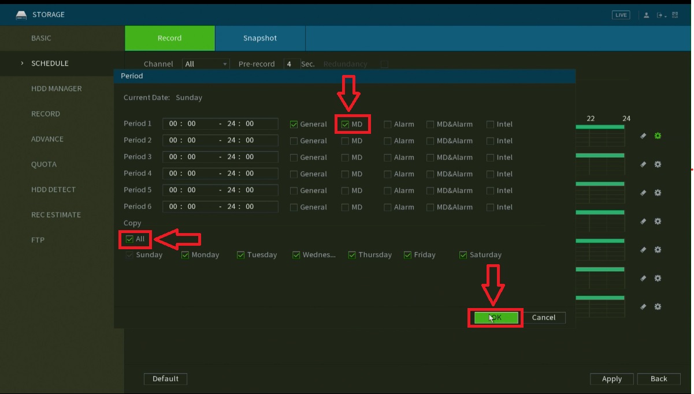Click the Back button
Viewport: 694px width, 394px height.
(x=659, y=379)
